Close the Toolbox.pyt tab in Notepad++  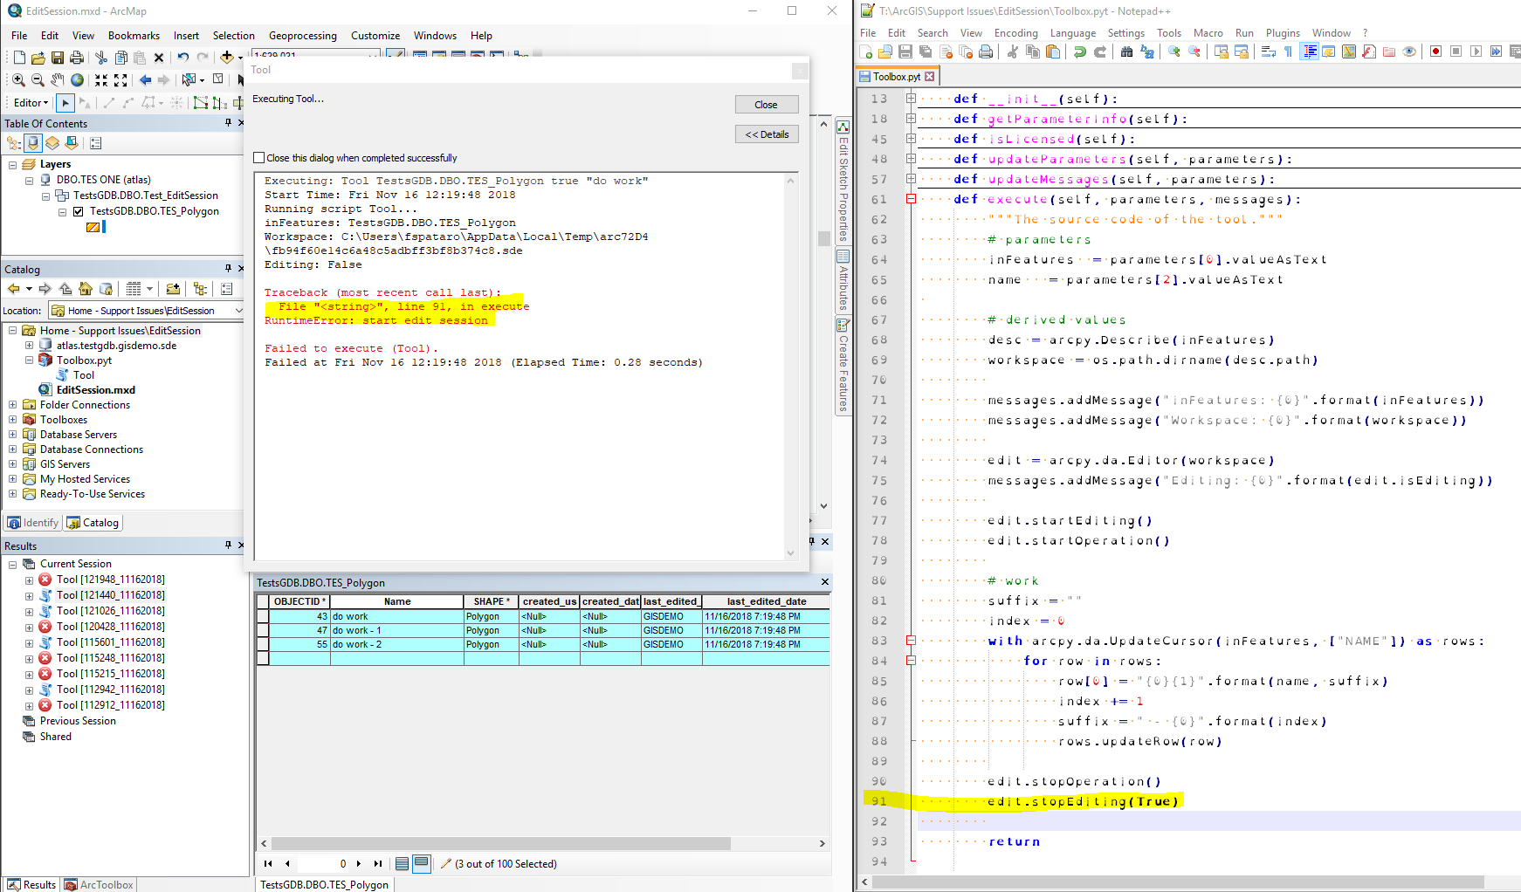click(x=930, y=77)
